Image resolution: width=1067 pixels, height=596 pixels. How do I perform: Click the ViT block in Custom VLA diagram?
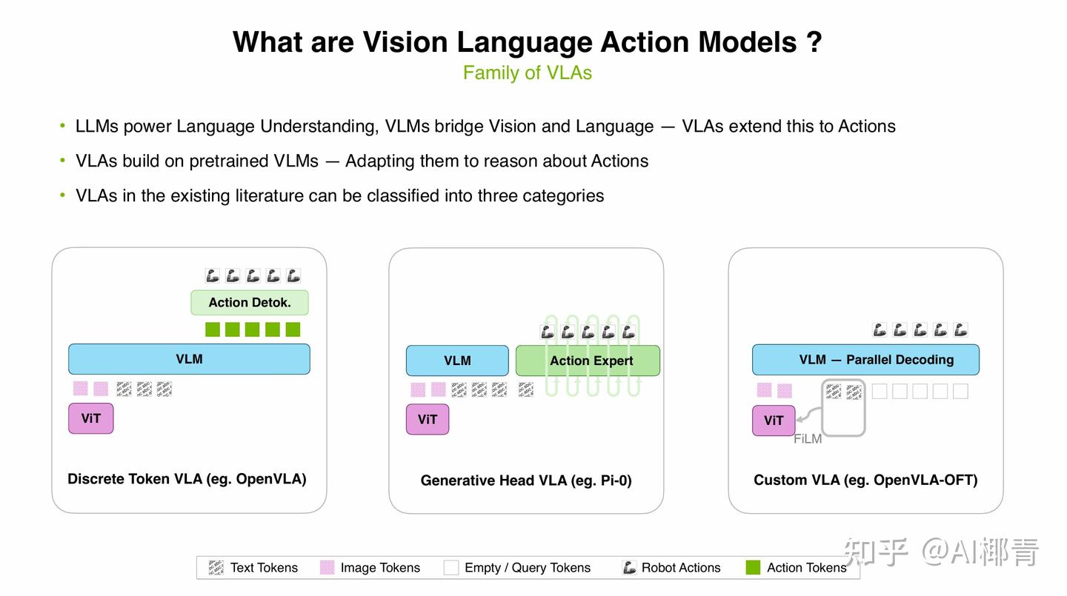[x=774, y=421]
